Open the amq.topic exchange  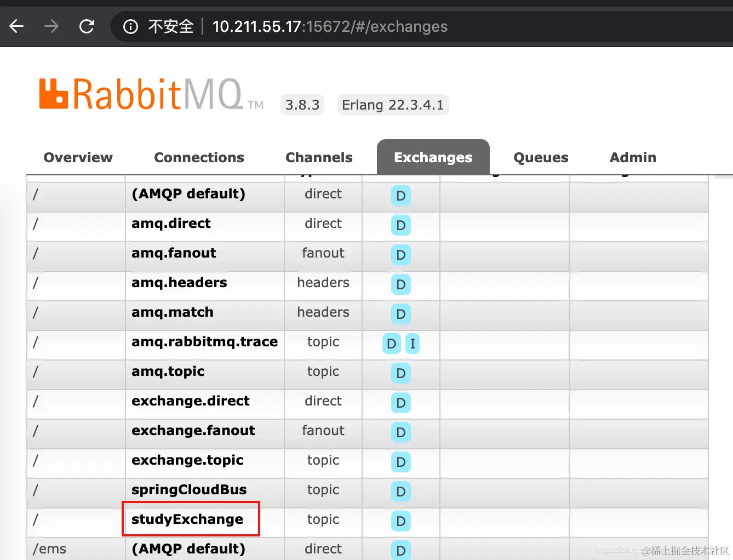pos(168,372)
